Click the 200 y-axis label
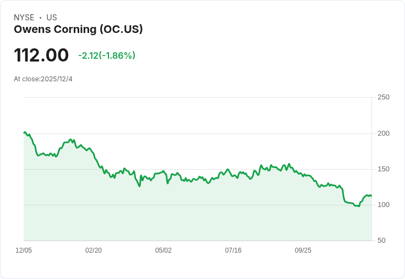 (x=384, y=133)
